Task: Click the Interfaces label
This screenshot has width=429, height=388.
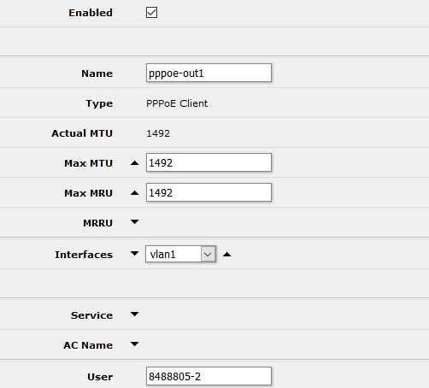Action: (84, 255)
